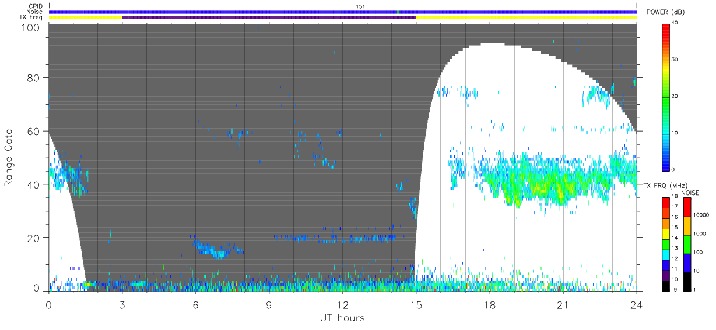Image resolution: width=716 pixels, height=330 pixels.
Task: Click the "40" tick on Range Gate axis
Action: click(34, 185)
